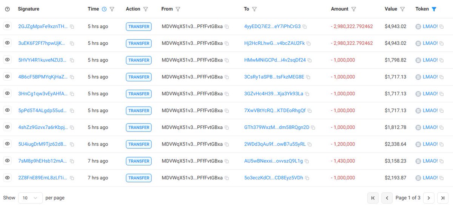Click the help question mark icon in header
Screen dimensions: 453x205
[7, 9]
